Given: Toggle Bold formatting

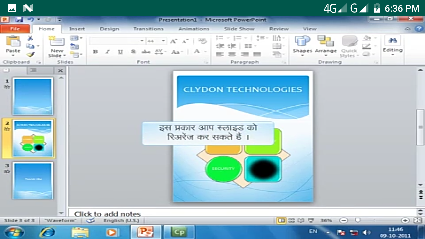Looking at the screenshot, I should (x=95, y=52).
